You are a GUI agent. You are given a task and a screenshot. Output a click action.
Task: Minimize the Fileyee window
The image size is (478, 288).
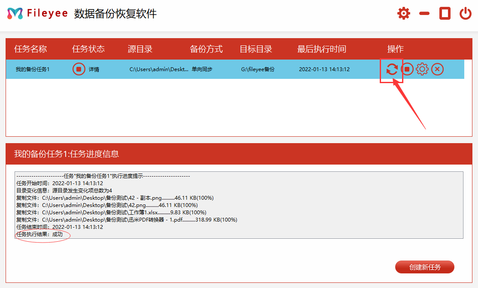424,13
